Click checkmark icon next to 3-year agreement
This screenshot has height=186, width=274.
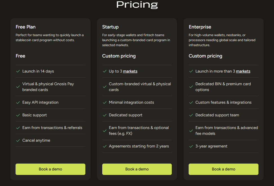[x=191, y=146]
